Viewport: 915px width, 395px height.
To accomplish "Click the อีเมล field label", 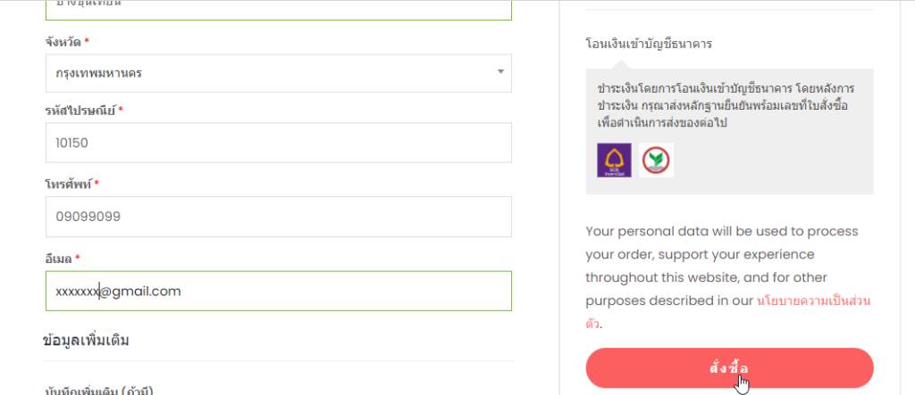I will pyautogui.click(x=59, y=258).
